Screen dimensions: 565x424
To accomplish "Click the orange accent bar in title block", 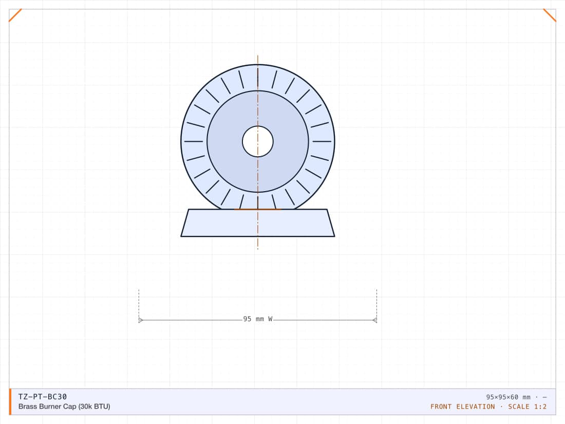I will [x=10, y=402].
